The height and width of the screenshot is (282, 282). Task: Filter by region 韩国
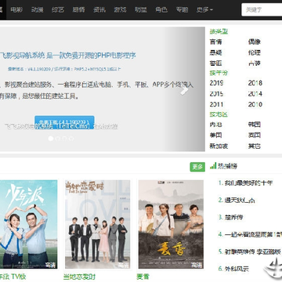pos(255,125)
